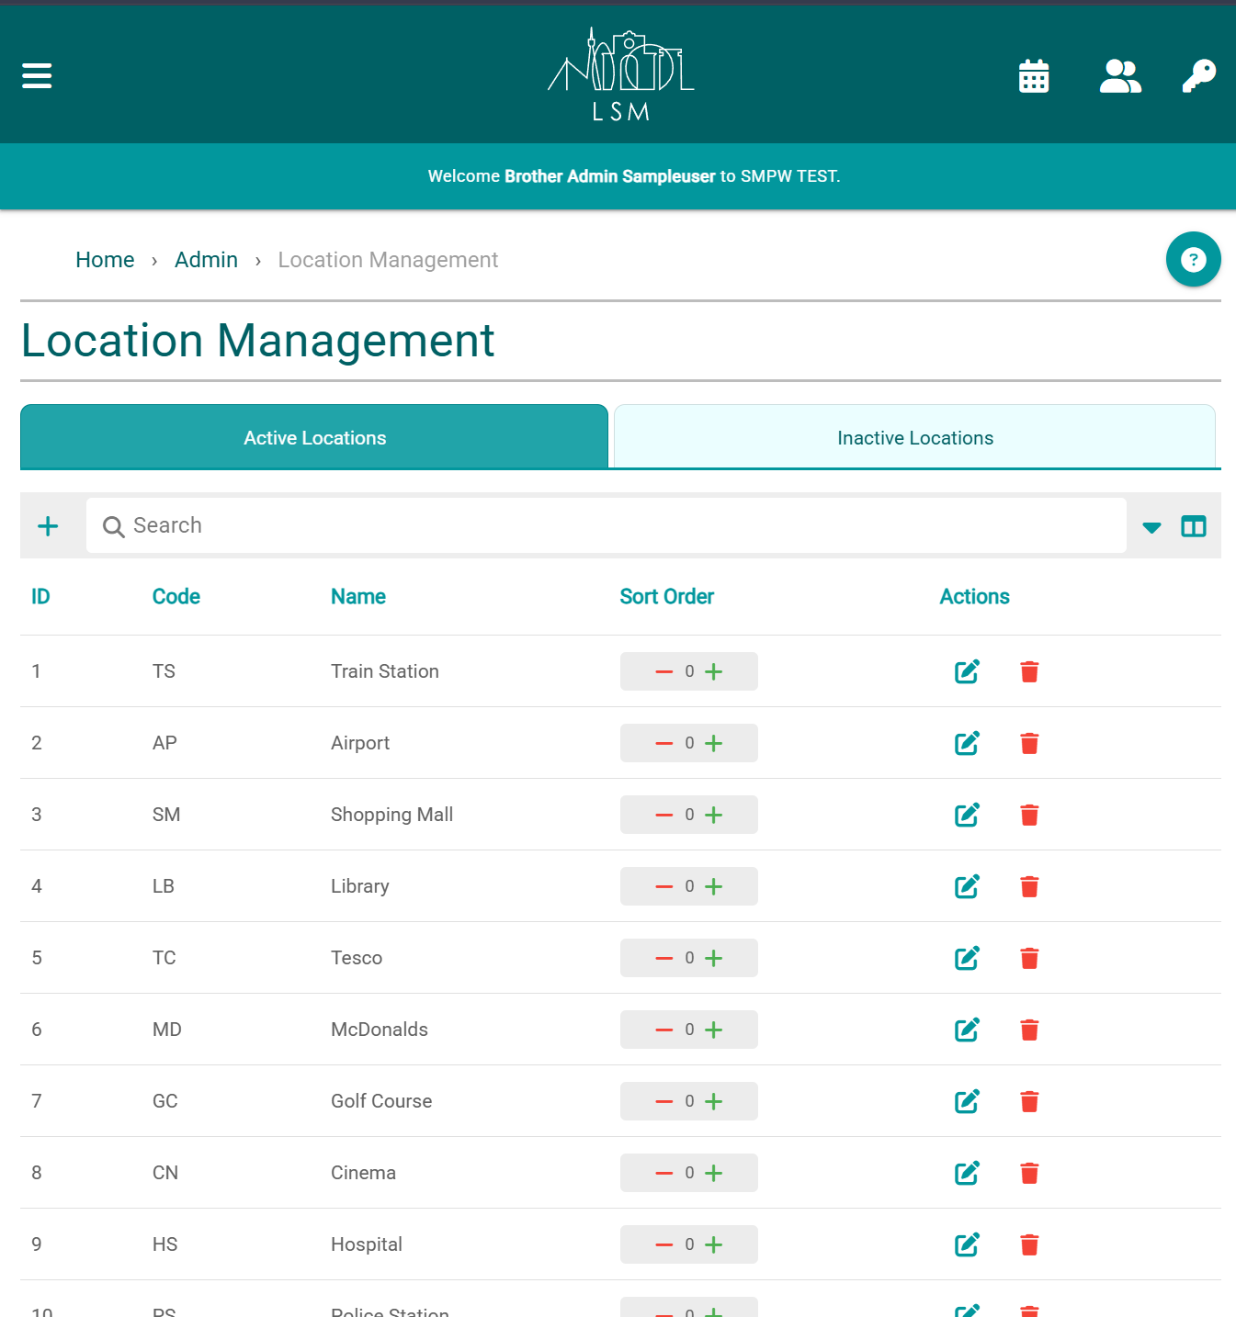Delete the Shopping Mall location
This screenshot has width=1236, height=1317.
[x=1029, y=815]
